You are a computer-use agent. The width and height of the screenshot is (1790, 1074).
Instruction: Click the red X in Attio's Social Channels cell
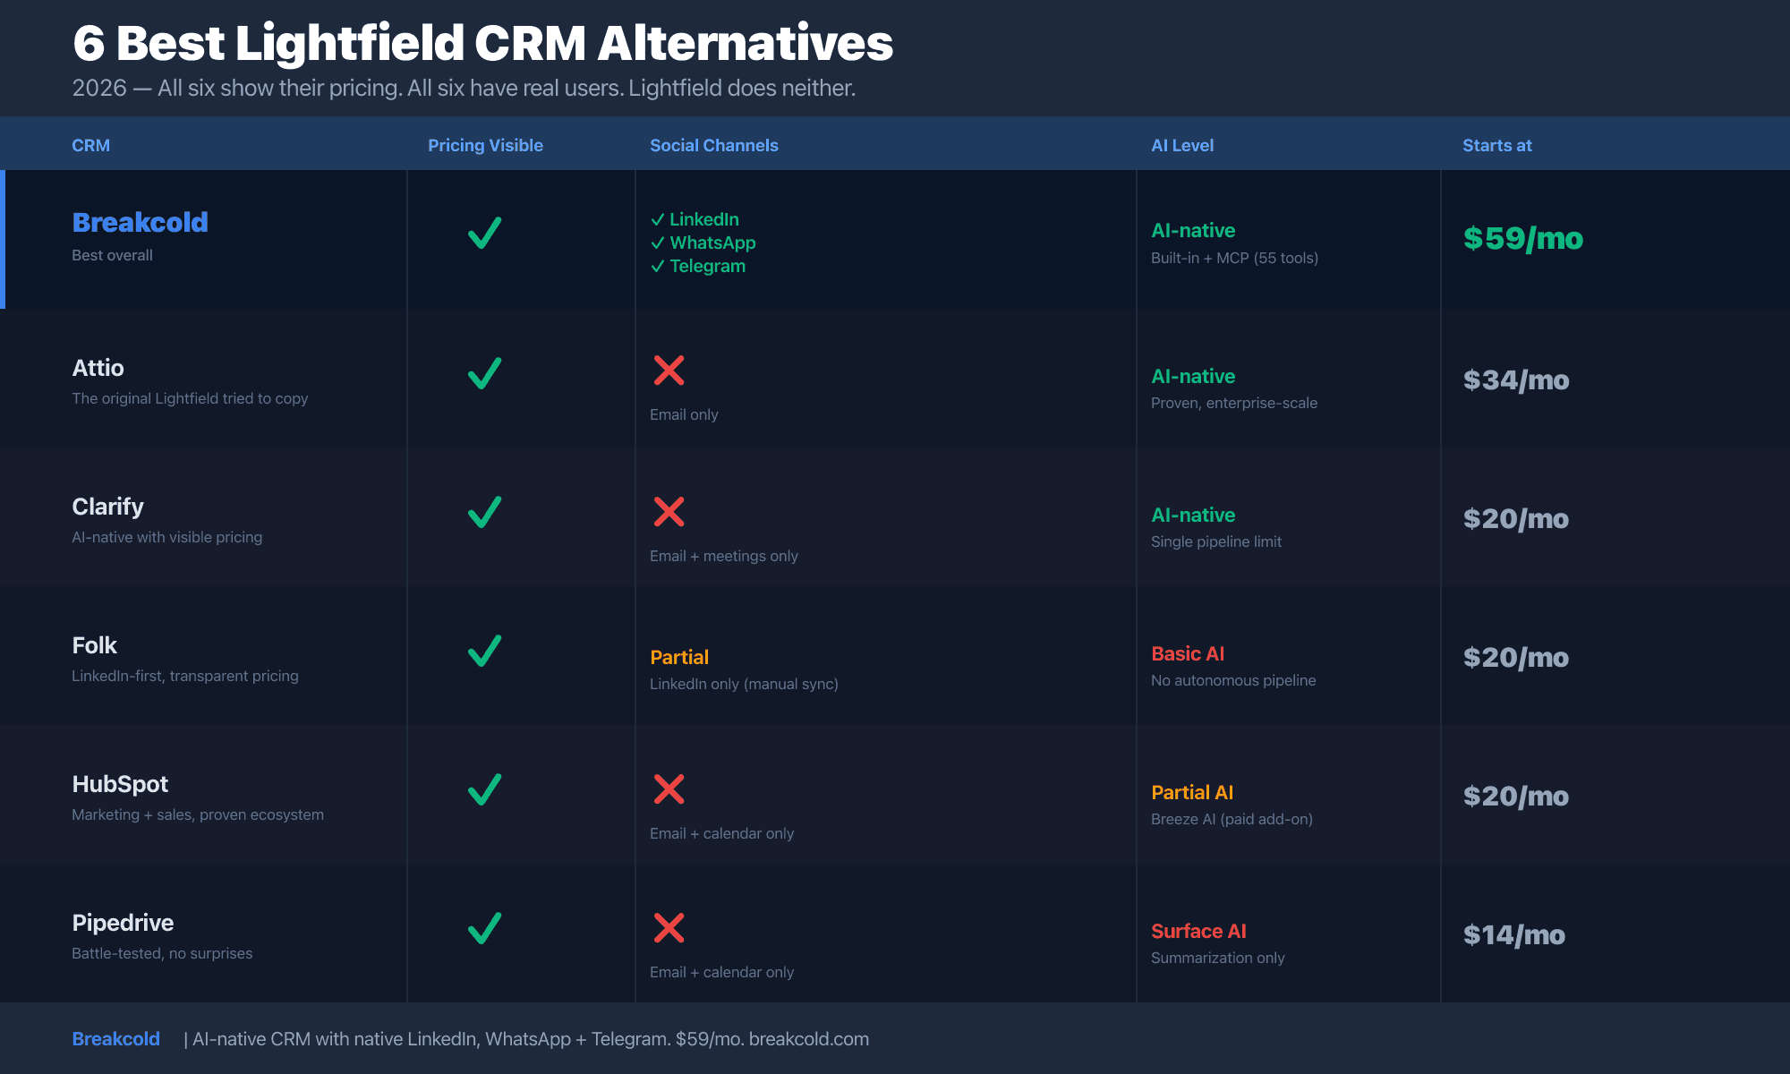coord(669,370)
